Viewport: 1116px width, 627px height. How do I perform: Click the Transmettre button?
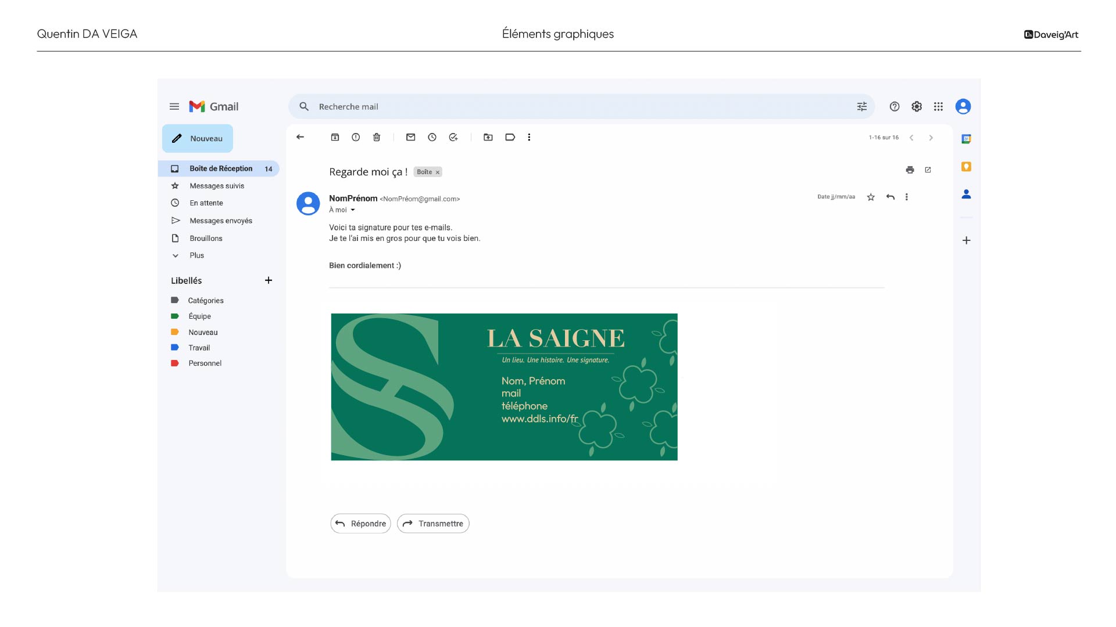pyautogui.click(x=433, y=524)
